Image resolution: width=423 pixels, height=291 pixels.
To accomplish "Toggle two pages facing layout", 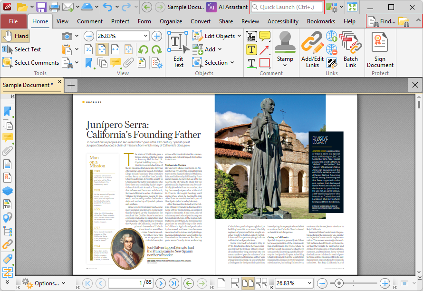I will [x=248, y=283].
